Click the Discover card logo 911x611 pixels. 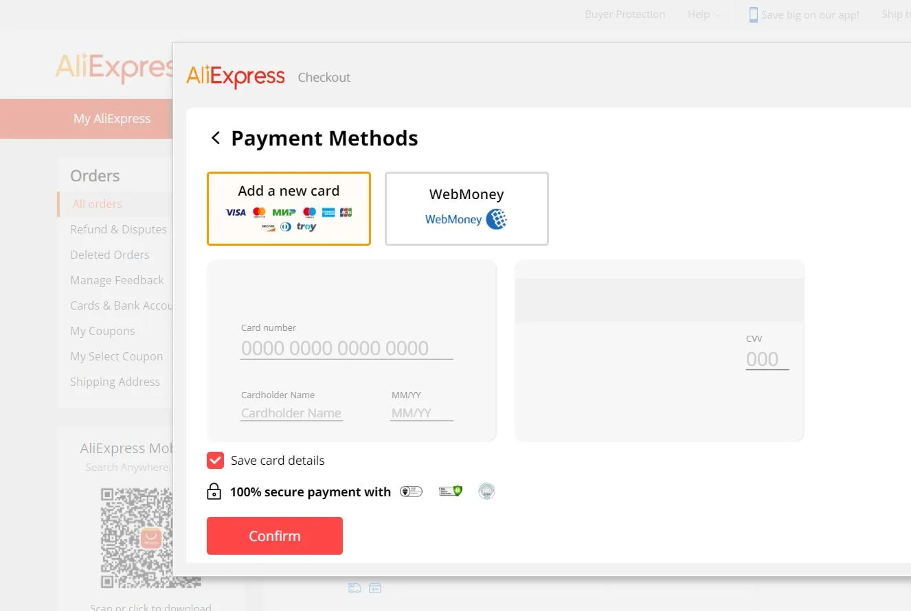tap(269, 227)
